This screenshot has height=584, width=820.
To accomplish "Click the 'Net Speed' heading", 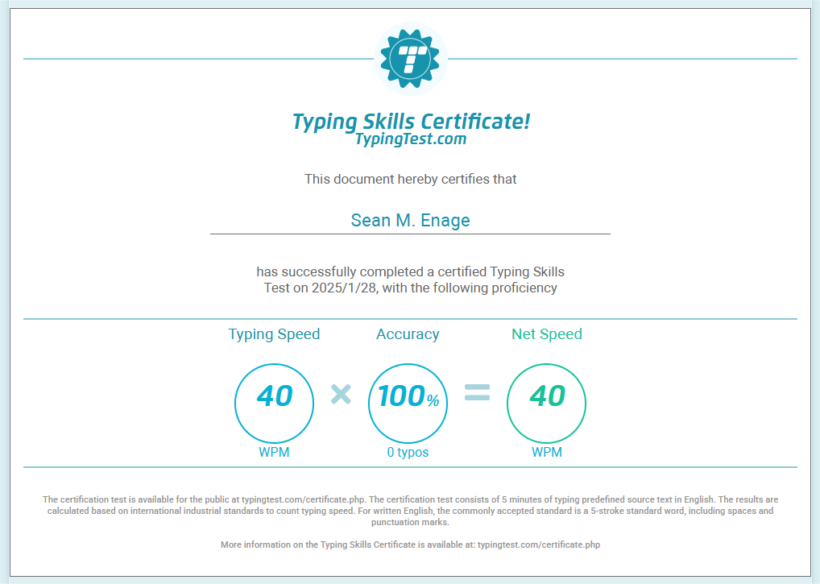I will tap(546, 334).
